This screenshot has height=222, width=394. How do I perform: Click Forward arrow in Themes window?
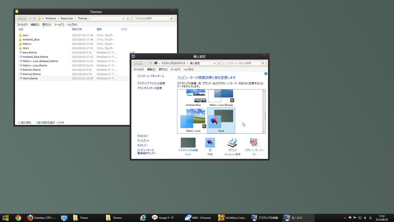24,18
